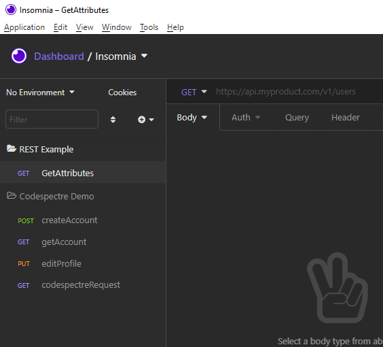Click the dropdown arrow next to plus icon
The height and width of the screenshot is (347, 383).
click(x=151, y=120)
